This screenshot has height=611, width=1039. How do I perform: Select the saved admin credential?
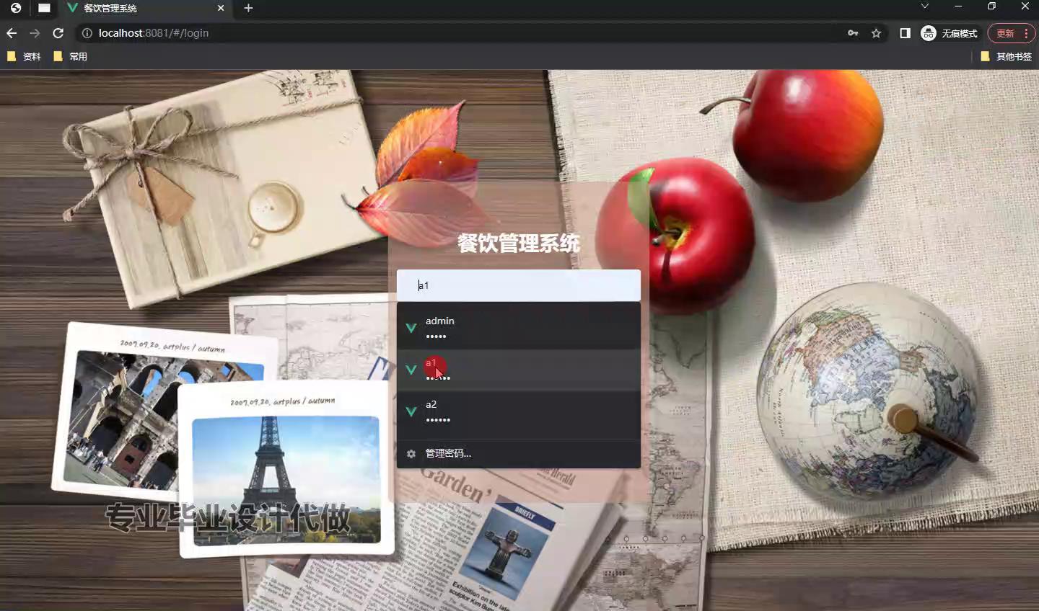518,328
